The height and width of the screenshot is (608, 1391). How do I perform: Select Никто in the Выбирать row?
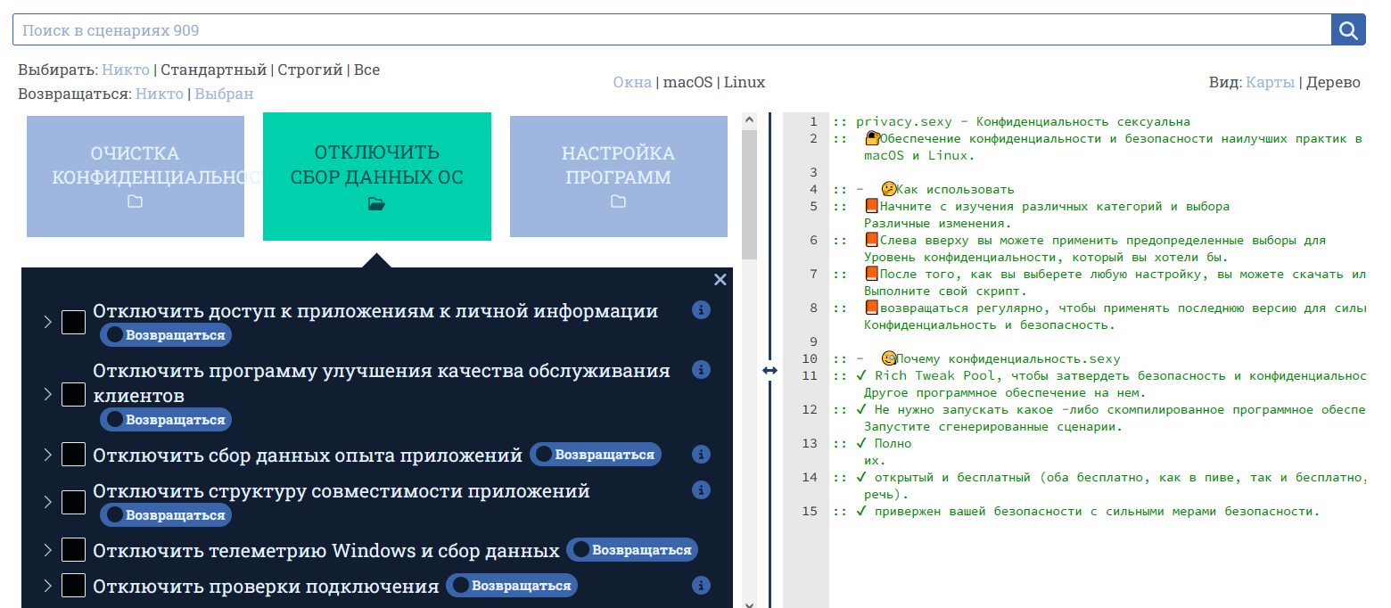(126, 70)
